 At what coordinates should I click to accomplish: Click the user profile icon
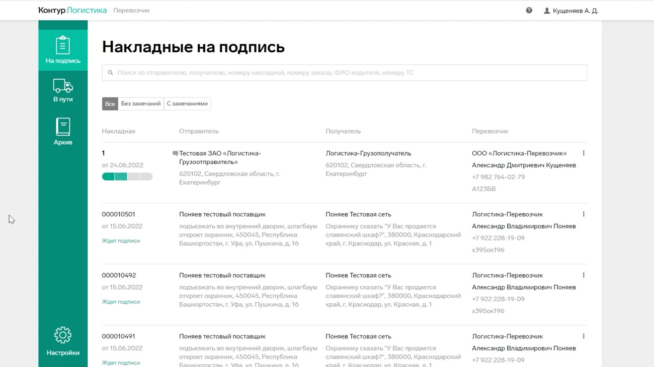(547, 11)
